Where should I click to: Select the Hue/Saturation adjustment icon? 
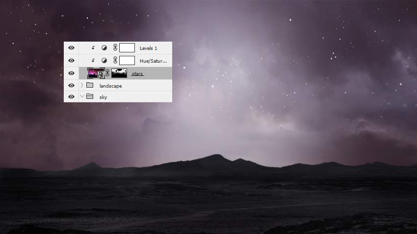(104, 61)
